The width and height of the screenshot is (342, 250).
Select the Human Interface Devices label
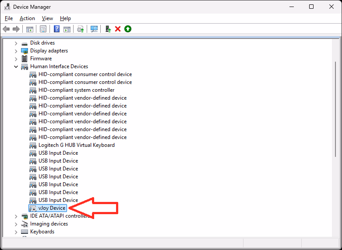point(59,66)
